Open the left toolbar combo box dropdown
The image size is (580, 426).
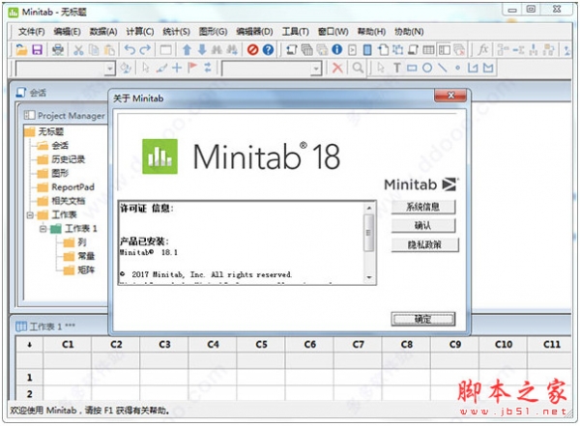coord(109,69)
